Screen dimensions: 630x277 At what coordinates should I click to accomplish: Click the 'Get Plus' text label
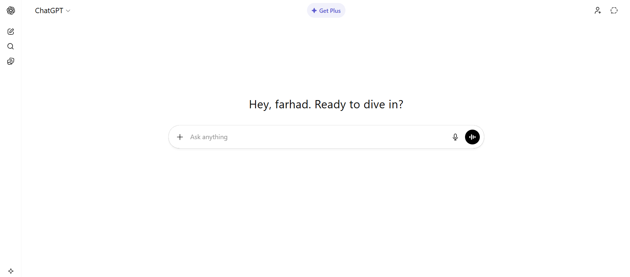pos(330,11)
